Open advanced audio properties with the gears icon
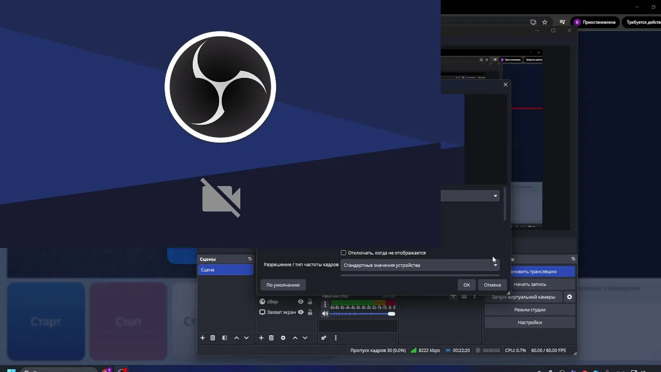Screen dimensions: 661x372 tap(324, 338)
